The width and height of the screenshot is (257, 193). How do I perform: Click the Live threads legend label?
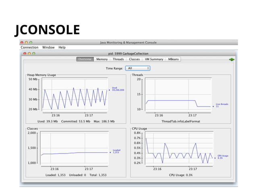[x=222, y=104]
